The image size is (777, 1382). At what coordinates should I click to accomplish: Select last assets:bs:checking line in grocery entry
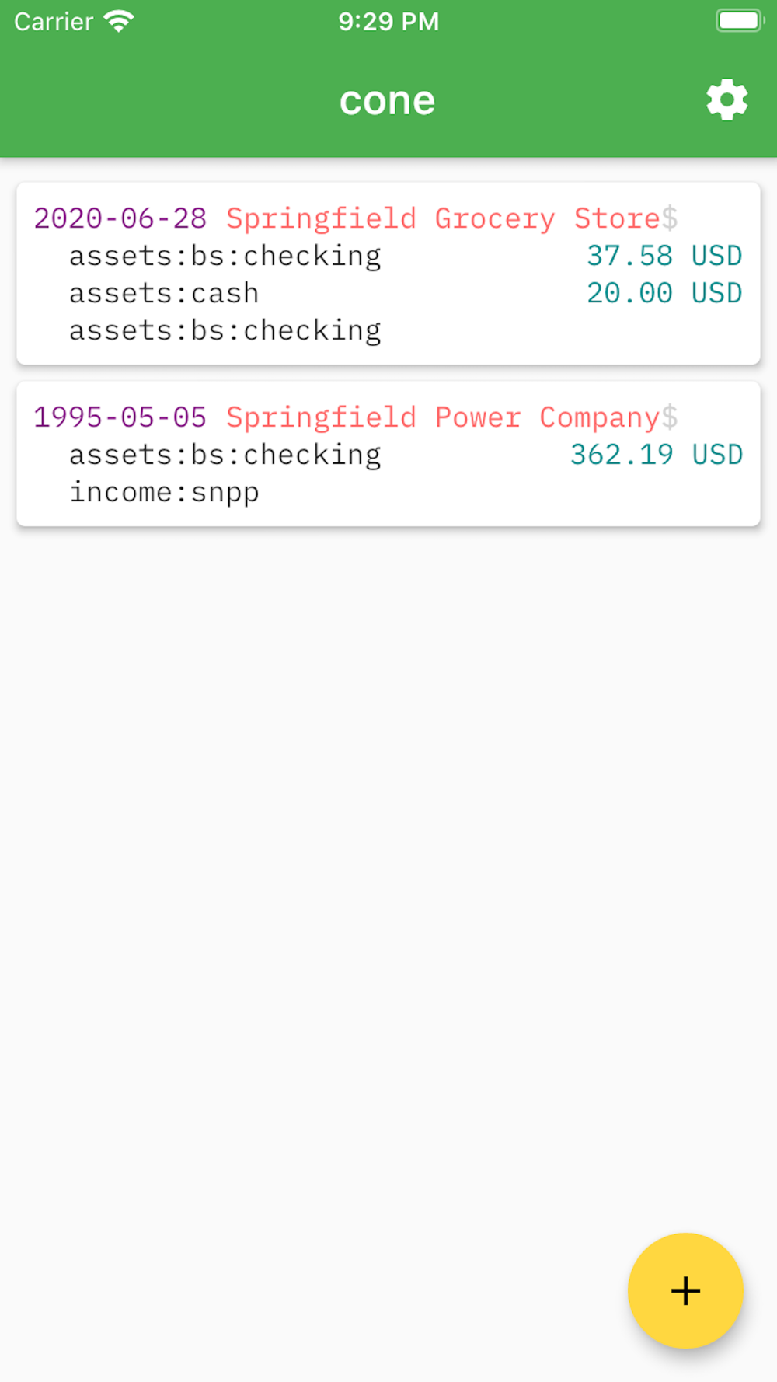tap(225, 331)
